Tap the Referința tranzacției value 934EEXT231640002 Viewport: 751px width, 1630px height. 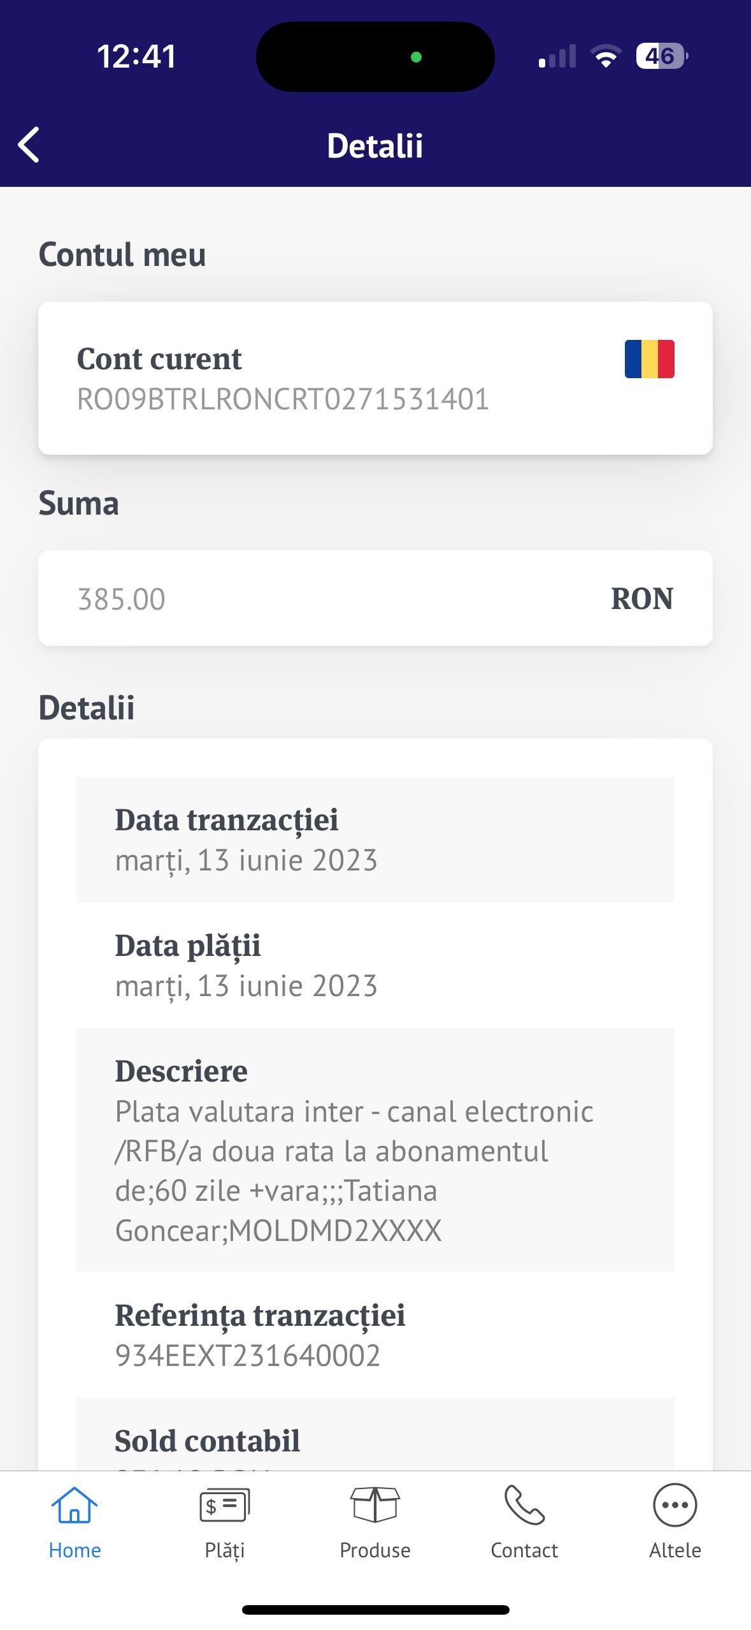[x=248, y=1355]
